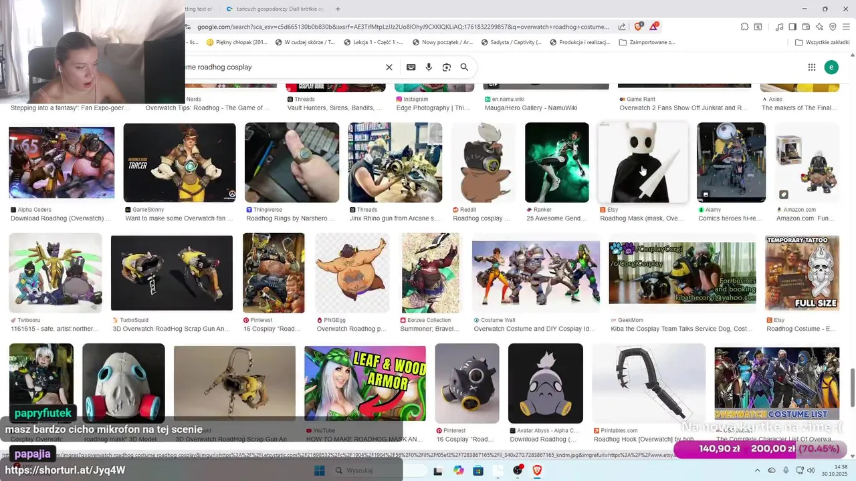Toggle the browser sidebar panel icon

pyautogui.click(x=792, y=27)
